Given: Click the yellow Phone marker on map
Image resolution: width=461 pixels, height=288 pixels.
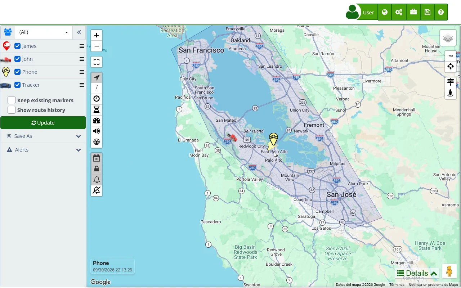Looking at the screenshot, I should point(273,139).
